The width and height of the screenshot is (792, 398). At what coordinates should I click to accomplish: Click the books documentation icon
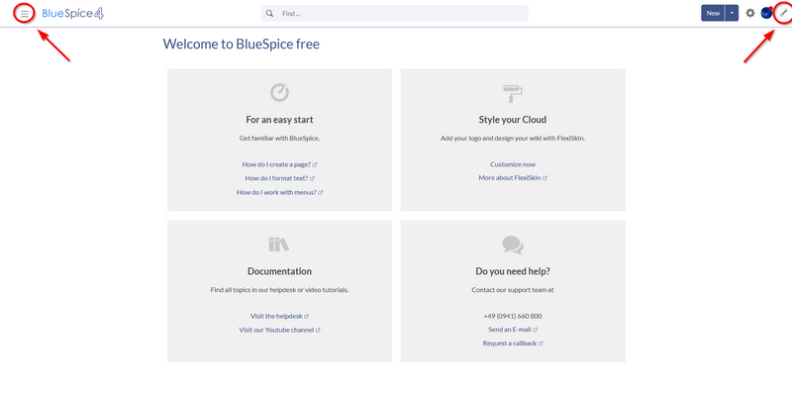coord(279,245)
